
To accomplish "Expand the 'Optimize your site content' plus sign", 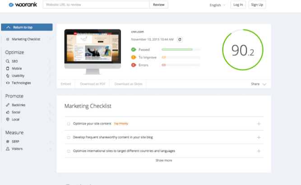I will coord(259,124).
